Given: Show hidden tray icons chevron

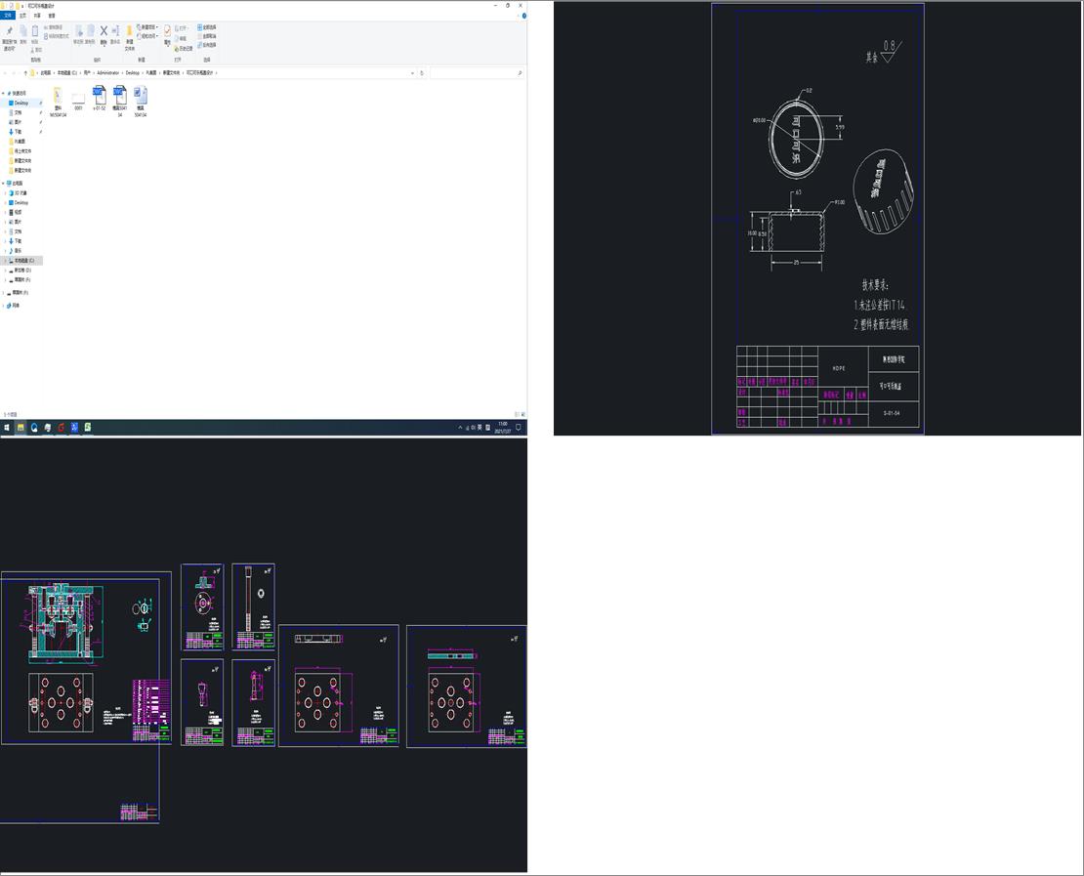Looking at the screenshot, I should click(x=460, y=428).
